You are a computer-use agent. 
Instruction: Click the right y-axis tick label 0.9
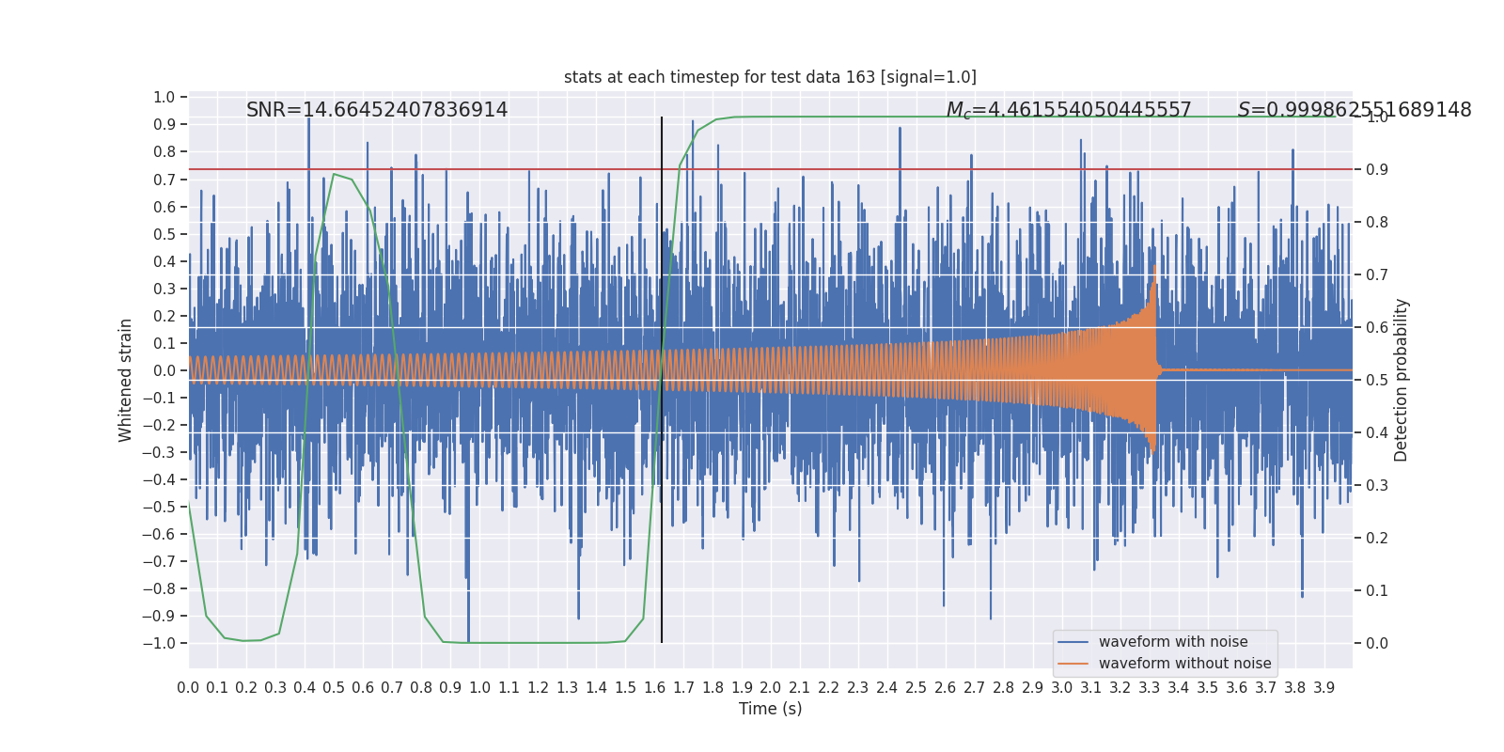(x=1377, y=170)
